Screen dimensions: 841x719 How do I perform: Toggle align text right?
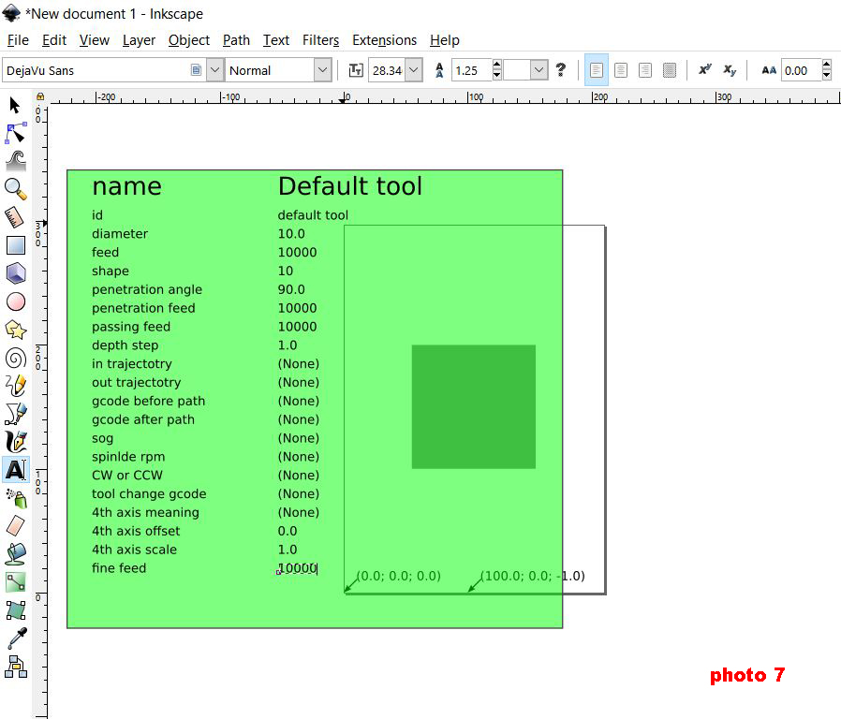click(x=644, y=70)
